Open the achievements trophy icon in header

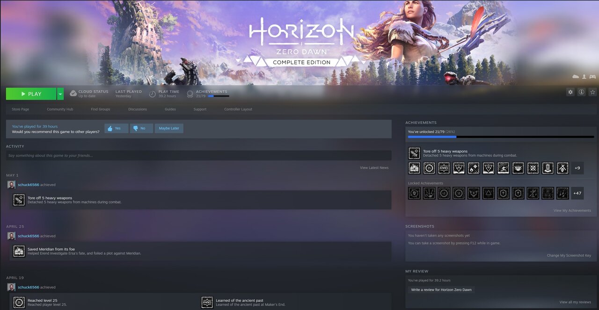(x=190, y=94)
